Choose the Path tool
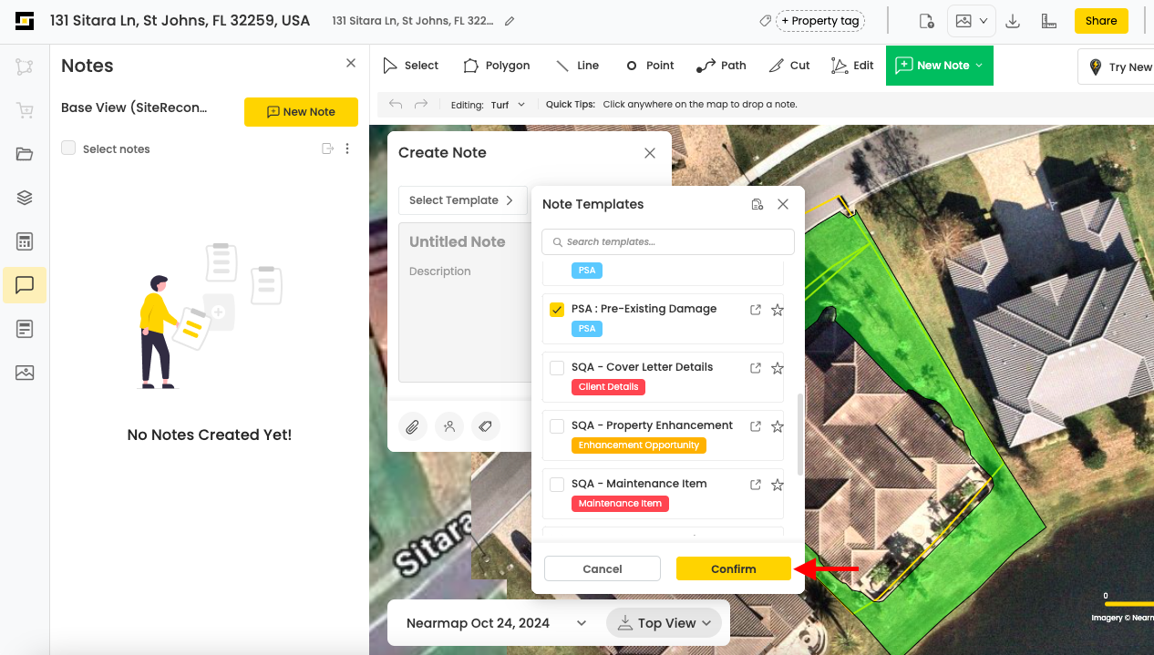Image resolution: width=1154 pixels, height=655 pixels. coord(721,66)
